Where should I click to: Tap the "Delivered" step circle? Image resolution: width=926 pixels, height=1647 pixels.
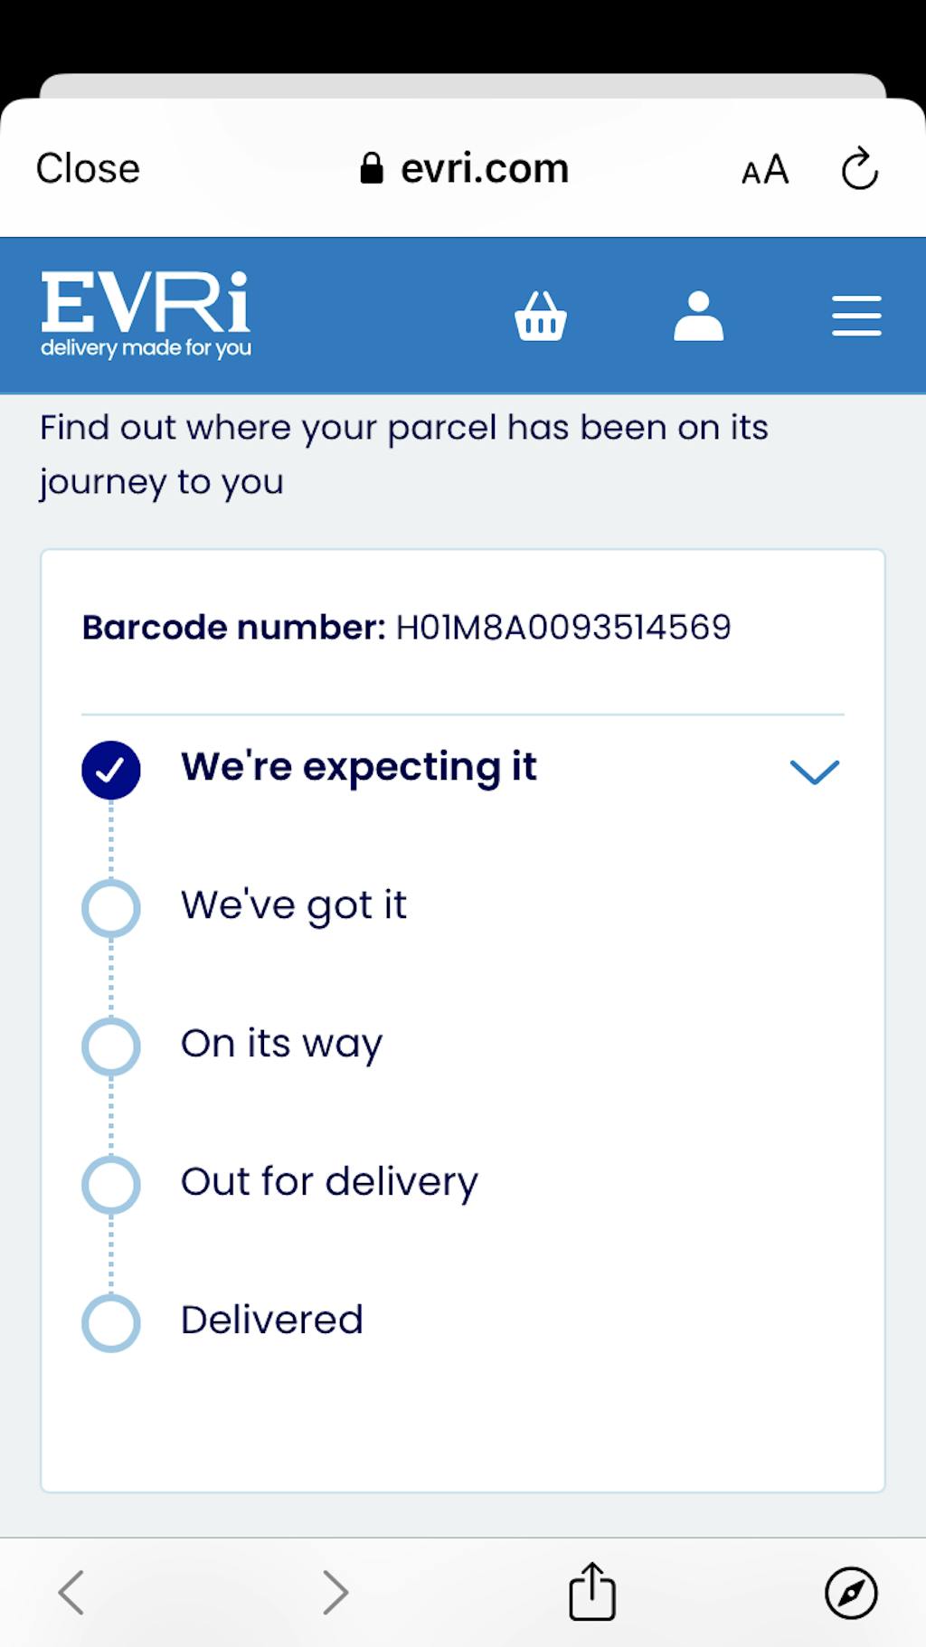tap(111, 1323)
